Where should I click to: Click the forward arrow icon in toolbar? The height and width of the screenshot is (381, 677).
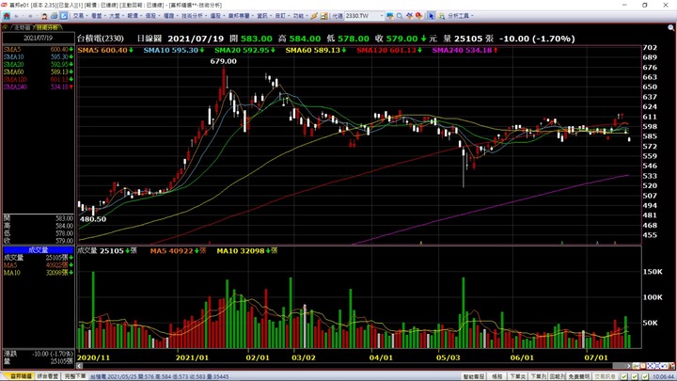tap(30, 16)
